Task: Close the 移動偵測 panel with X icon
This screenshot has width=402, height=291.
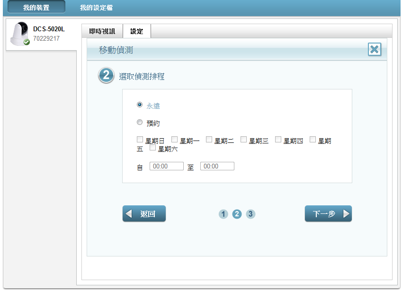Action: click(374, 49)
